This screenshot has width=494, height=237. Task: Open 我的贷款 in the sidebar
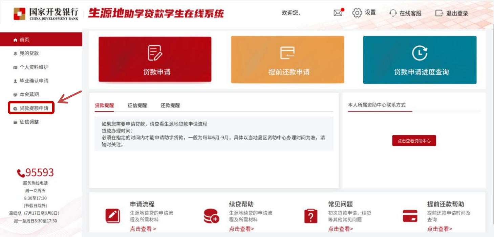pos(29,53)
